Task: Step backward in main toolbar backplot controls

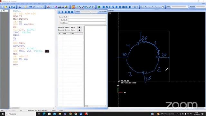Action: pyautogui.click(x=107, y=7)
